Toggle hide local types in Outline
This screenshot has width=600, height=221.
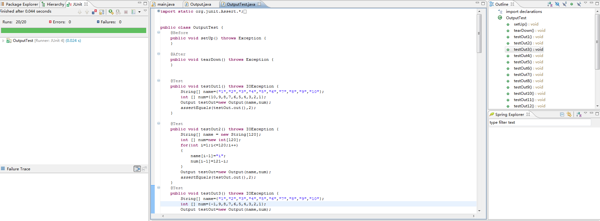[x=579, y=4]
